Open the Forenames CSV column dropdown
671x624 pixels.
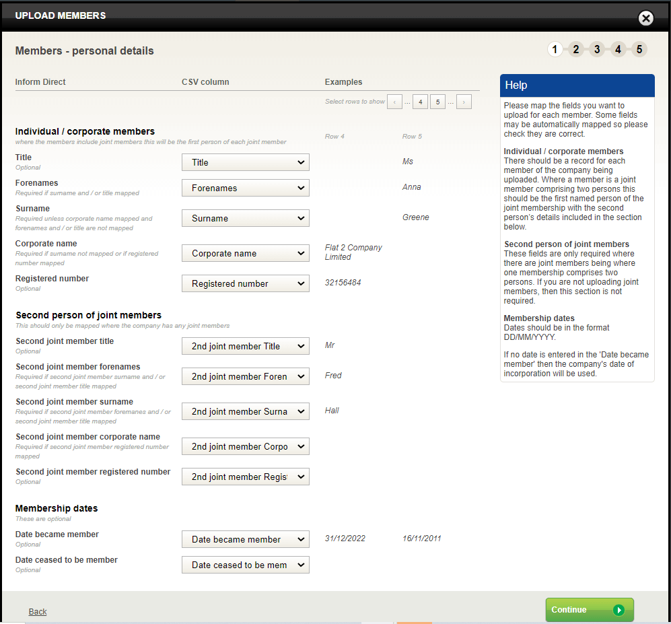(x=245, y=188)
